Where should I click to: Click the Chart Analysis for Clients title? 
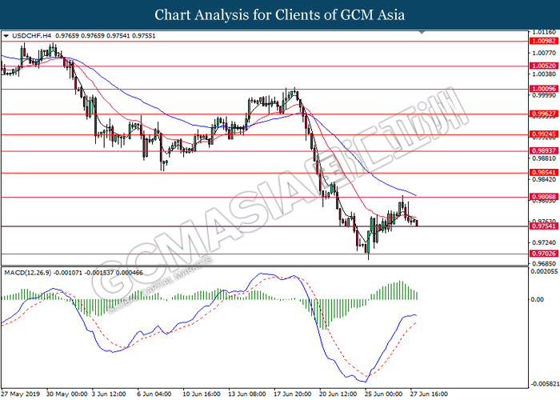pos(280,14)
